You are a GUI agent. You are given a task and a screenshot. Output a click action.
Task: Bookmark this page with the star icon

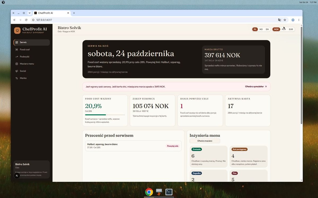[x=285, y=20]
